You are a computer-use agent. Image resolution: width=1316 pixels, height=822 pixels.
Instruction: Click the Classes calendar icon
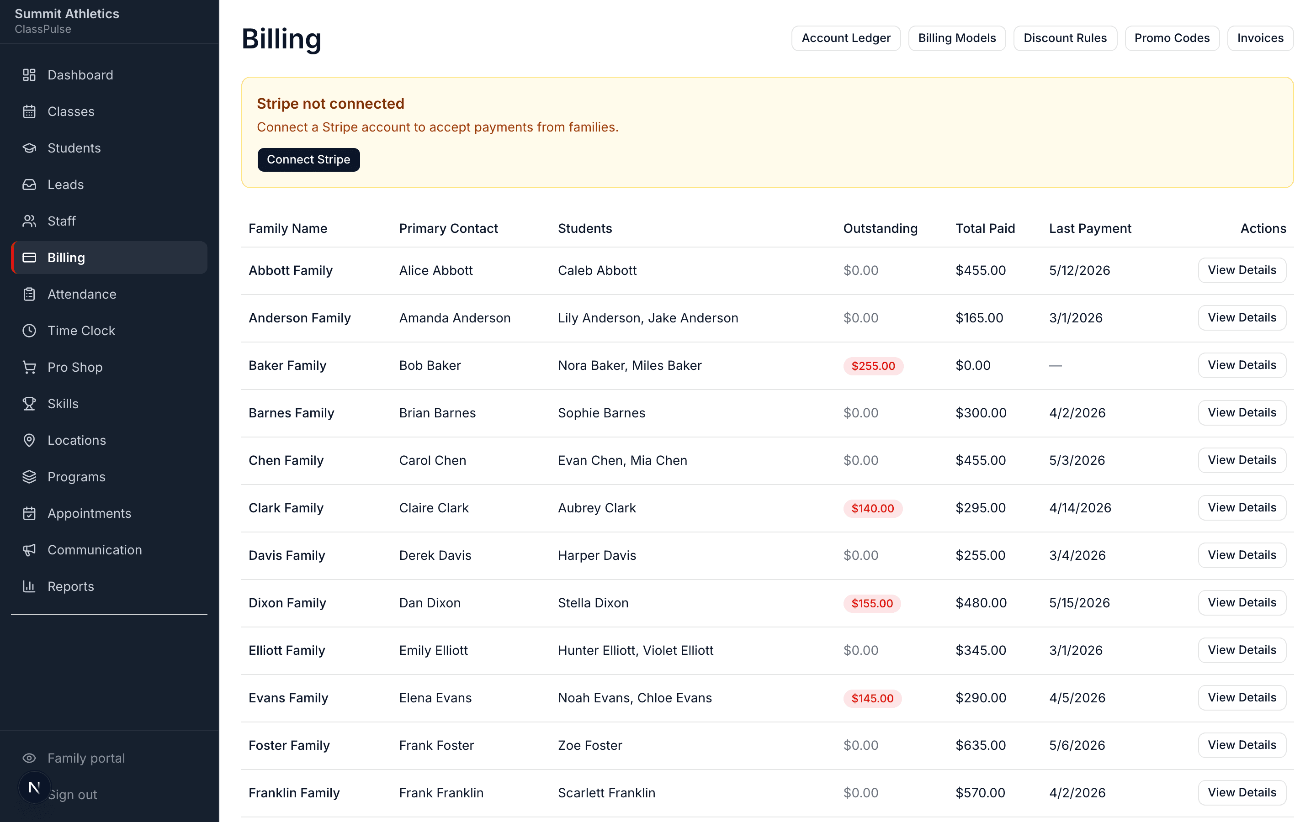(29, 111)
